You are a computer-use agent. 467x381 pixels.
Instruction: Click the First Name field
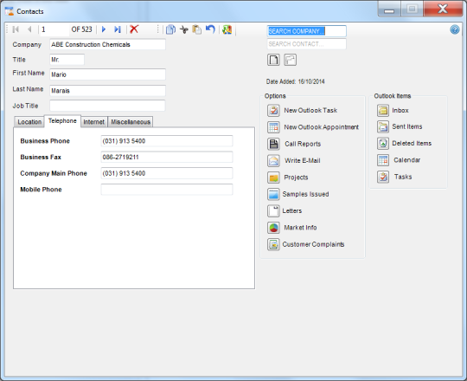(x=107, y=74)
